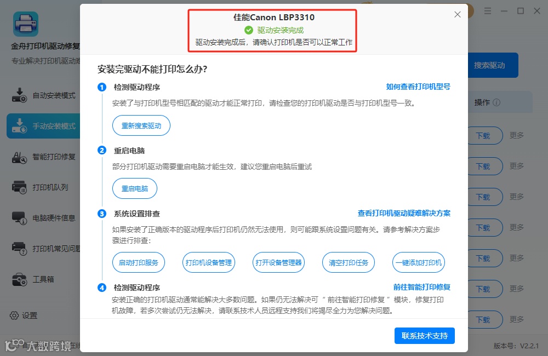Click the 工具箱 sidebar icon

(19, 279)
